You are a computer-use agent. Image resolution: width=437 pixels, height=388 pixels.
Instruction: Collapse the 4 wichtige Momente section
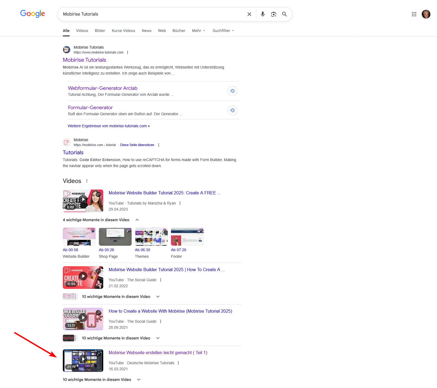tap(137, 220)
